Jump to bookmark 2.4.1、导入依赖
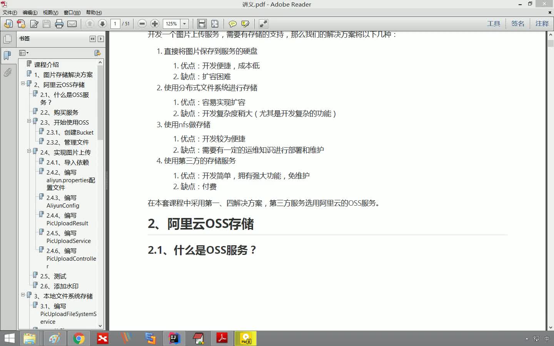 point(68,162)
